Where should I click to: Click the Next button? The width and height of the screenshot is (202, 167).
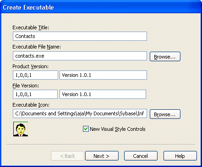pos(102,156)
